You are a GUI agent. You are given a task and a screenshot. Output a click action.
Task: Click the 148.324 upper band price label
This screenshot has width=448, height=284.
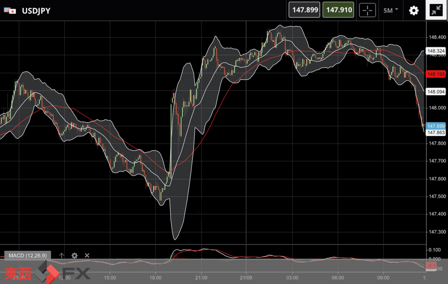pyautogui.click(x=436, y=51)
